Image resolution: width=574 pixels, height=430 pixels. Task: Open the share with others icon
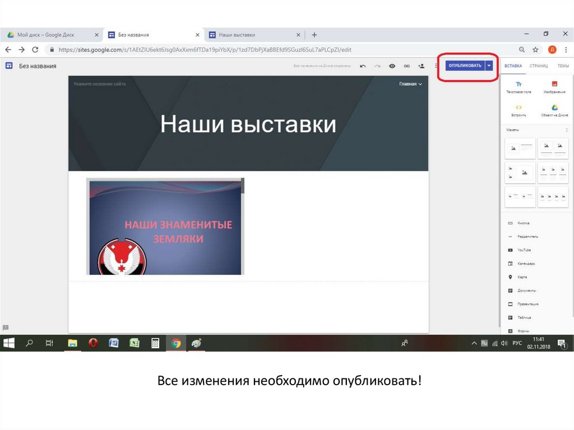coord(422,66)
